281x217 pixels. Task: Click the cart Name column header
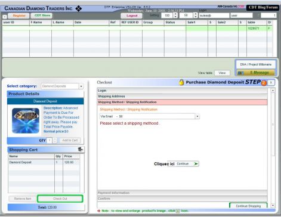(x=31, y=156)
